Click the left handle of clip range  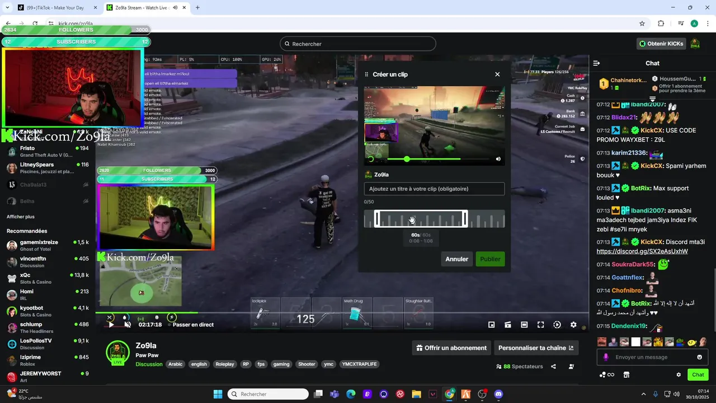point(377,219)
